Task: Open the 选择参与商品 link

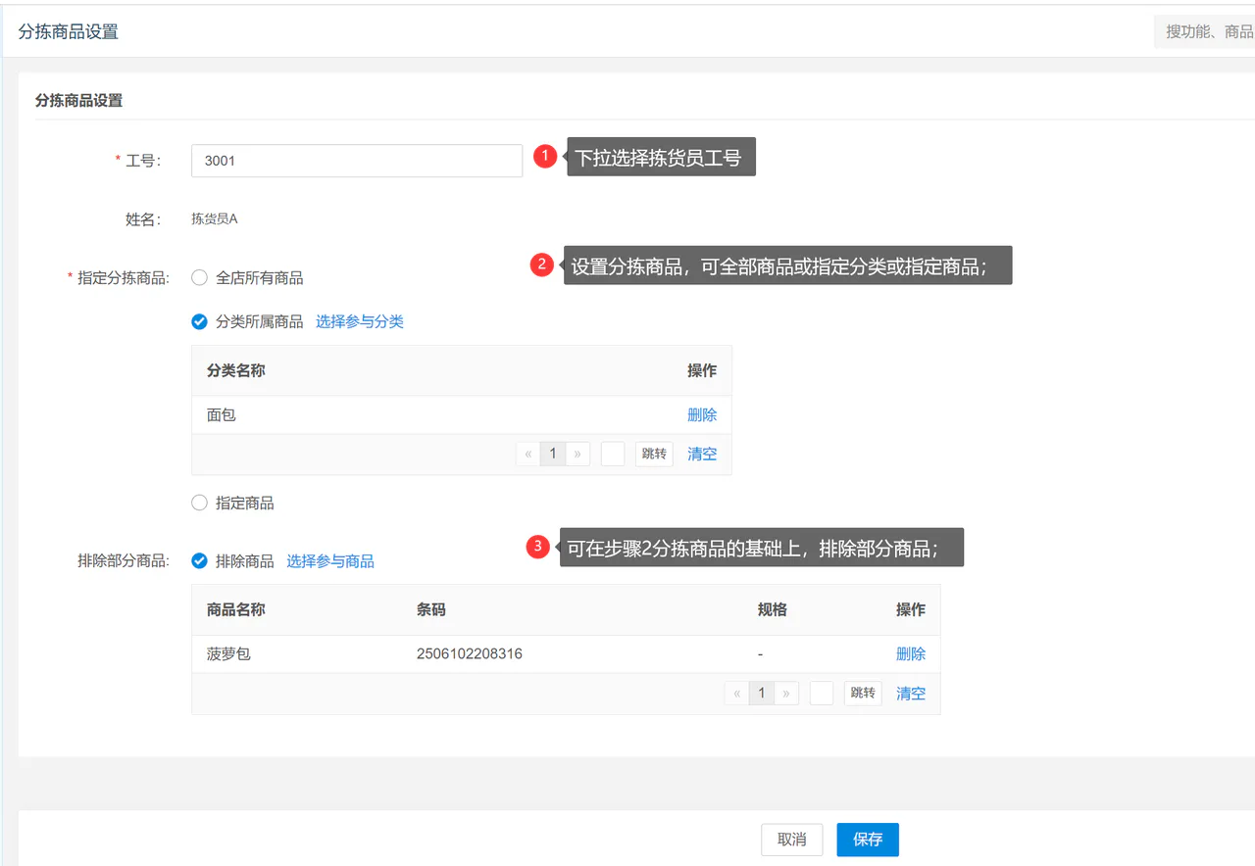Action: pos(330,561)
